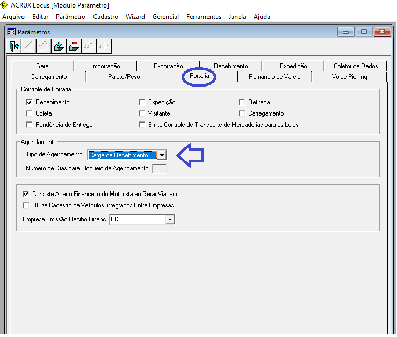Open the Editar menu
Viewport: 397px width, 337px height.
click(40, 17)
